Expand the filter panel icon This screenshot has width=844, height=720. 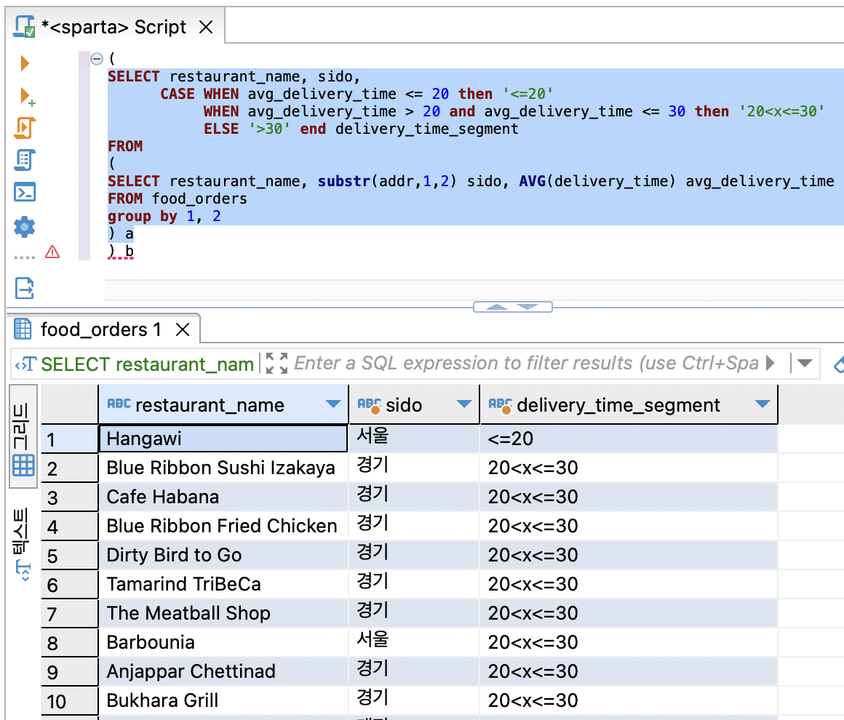tap(276, 363)
